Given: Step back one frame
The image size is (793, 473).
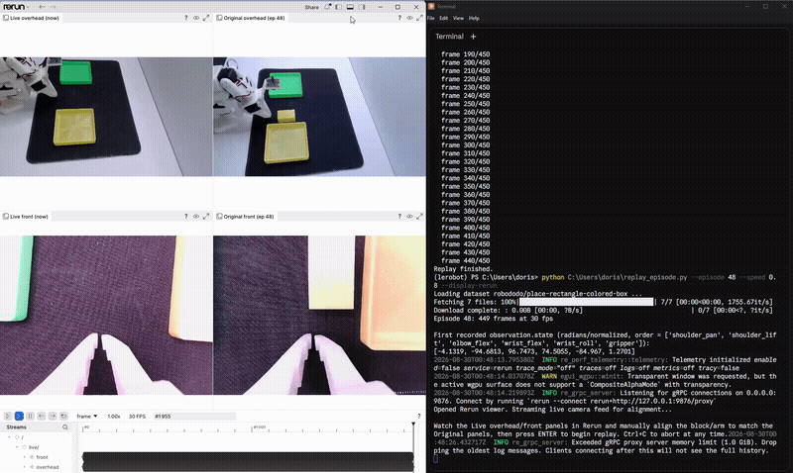Looking at the screenshot, I should coord(42,416).
